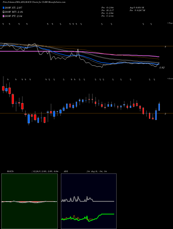
Task: Click the 'Avg V: 0.051 M' volume text
Action: pos(137,7)
